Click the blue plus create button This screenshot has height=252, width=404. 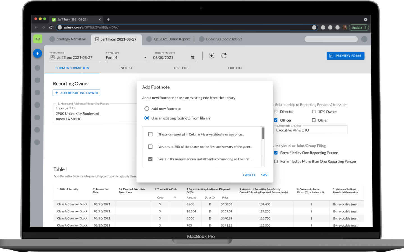[37, 53]
